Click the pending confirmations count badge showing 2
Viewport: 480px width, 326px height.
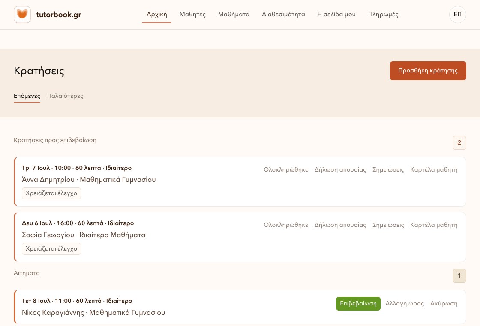[x=459, y=143]
